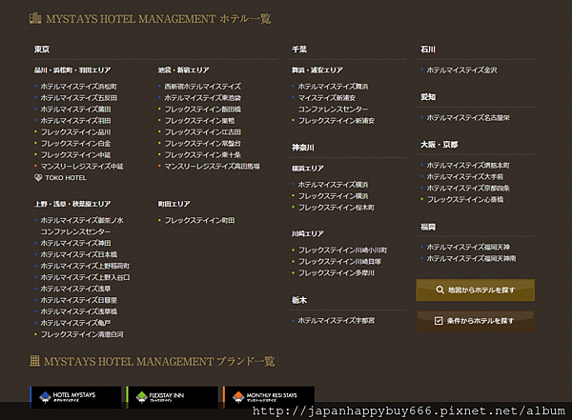Open フレックステイイン東十条 link
The image size is (572, 420).
[202, 155]
